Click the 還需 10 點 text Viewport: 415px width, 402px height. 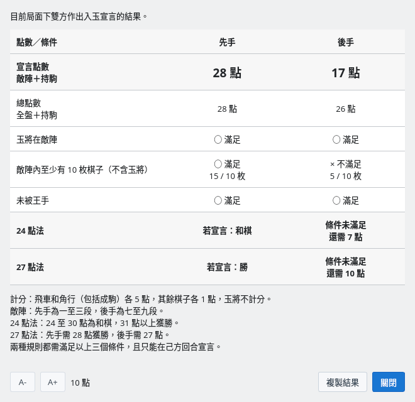(346, 273)
